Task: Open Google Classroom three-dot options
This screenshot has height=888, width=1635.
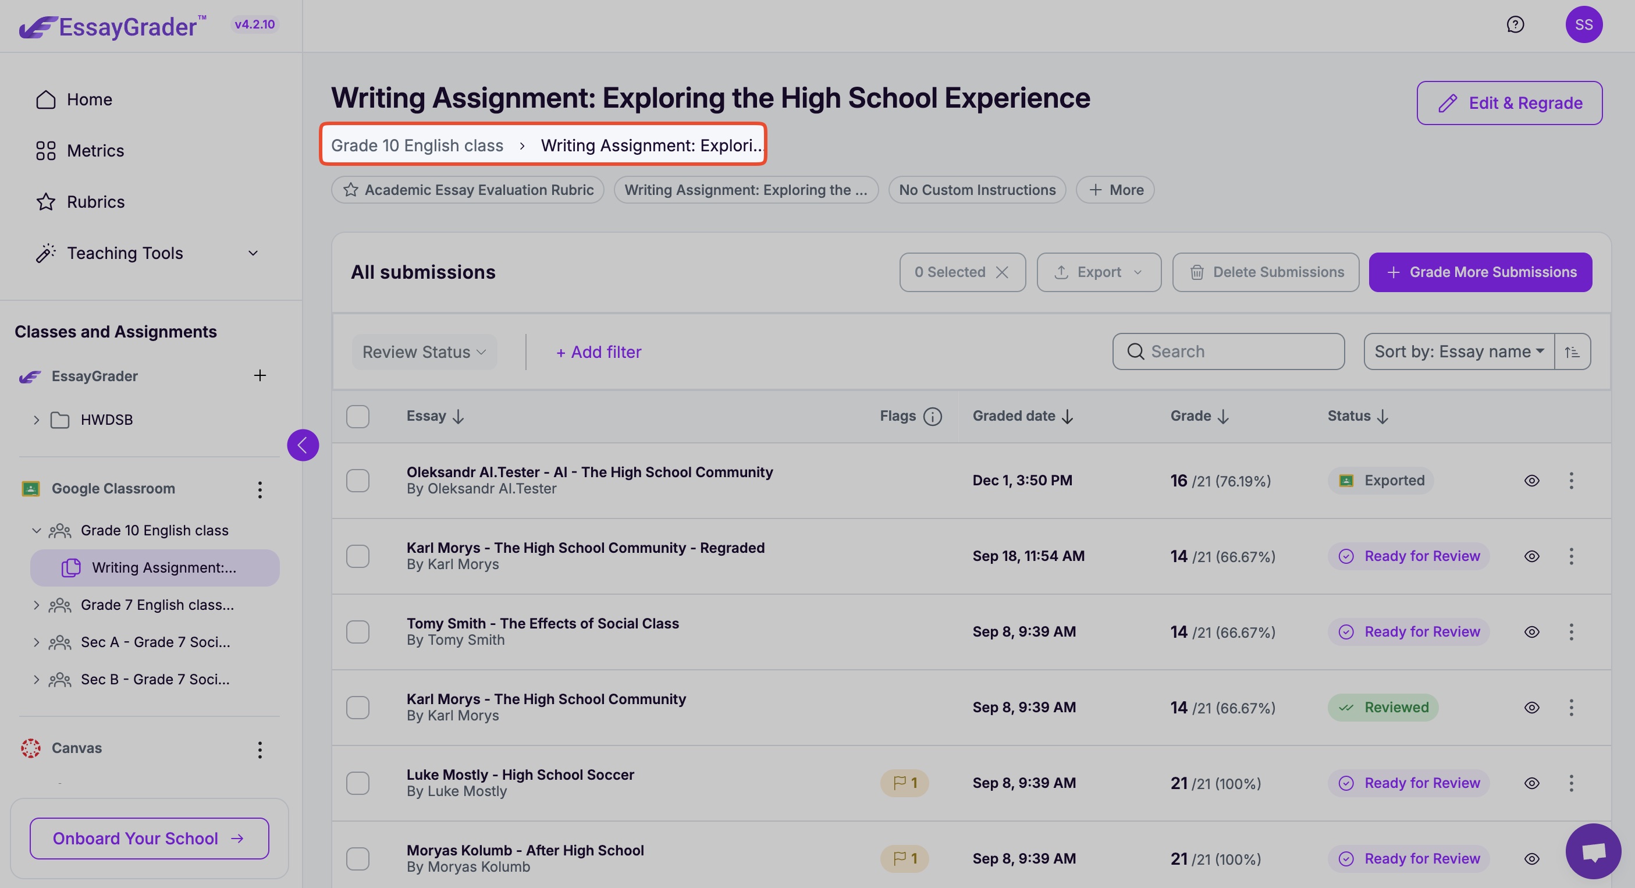Action: [260, 489]
